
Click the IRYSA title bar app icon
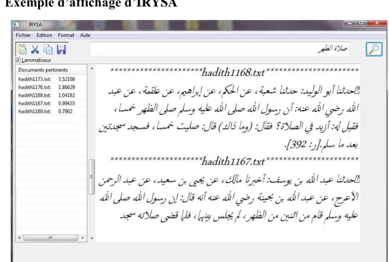point(16,24)
